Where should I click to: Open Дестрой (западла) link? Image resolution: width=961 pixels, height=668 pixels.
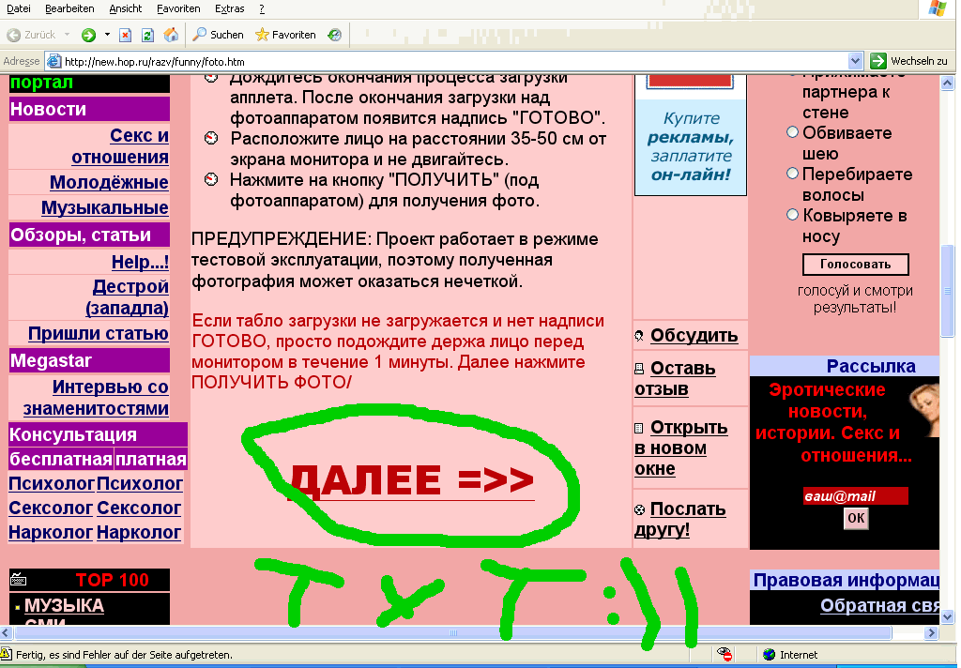point(128,297)
